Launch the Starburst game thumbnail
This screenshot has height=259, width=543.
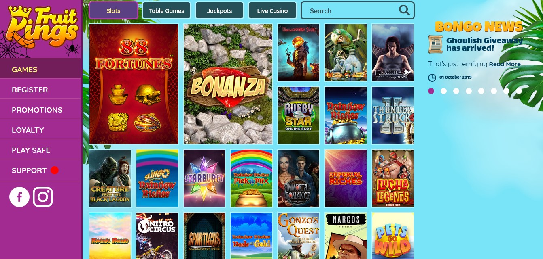coord(204,178)
